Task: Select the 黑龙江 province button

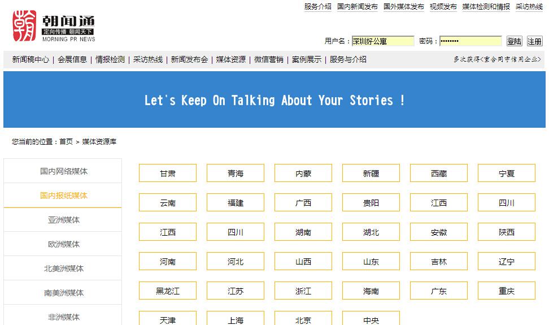Action: (x=168, y=291)
